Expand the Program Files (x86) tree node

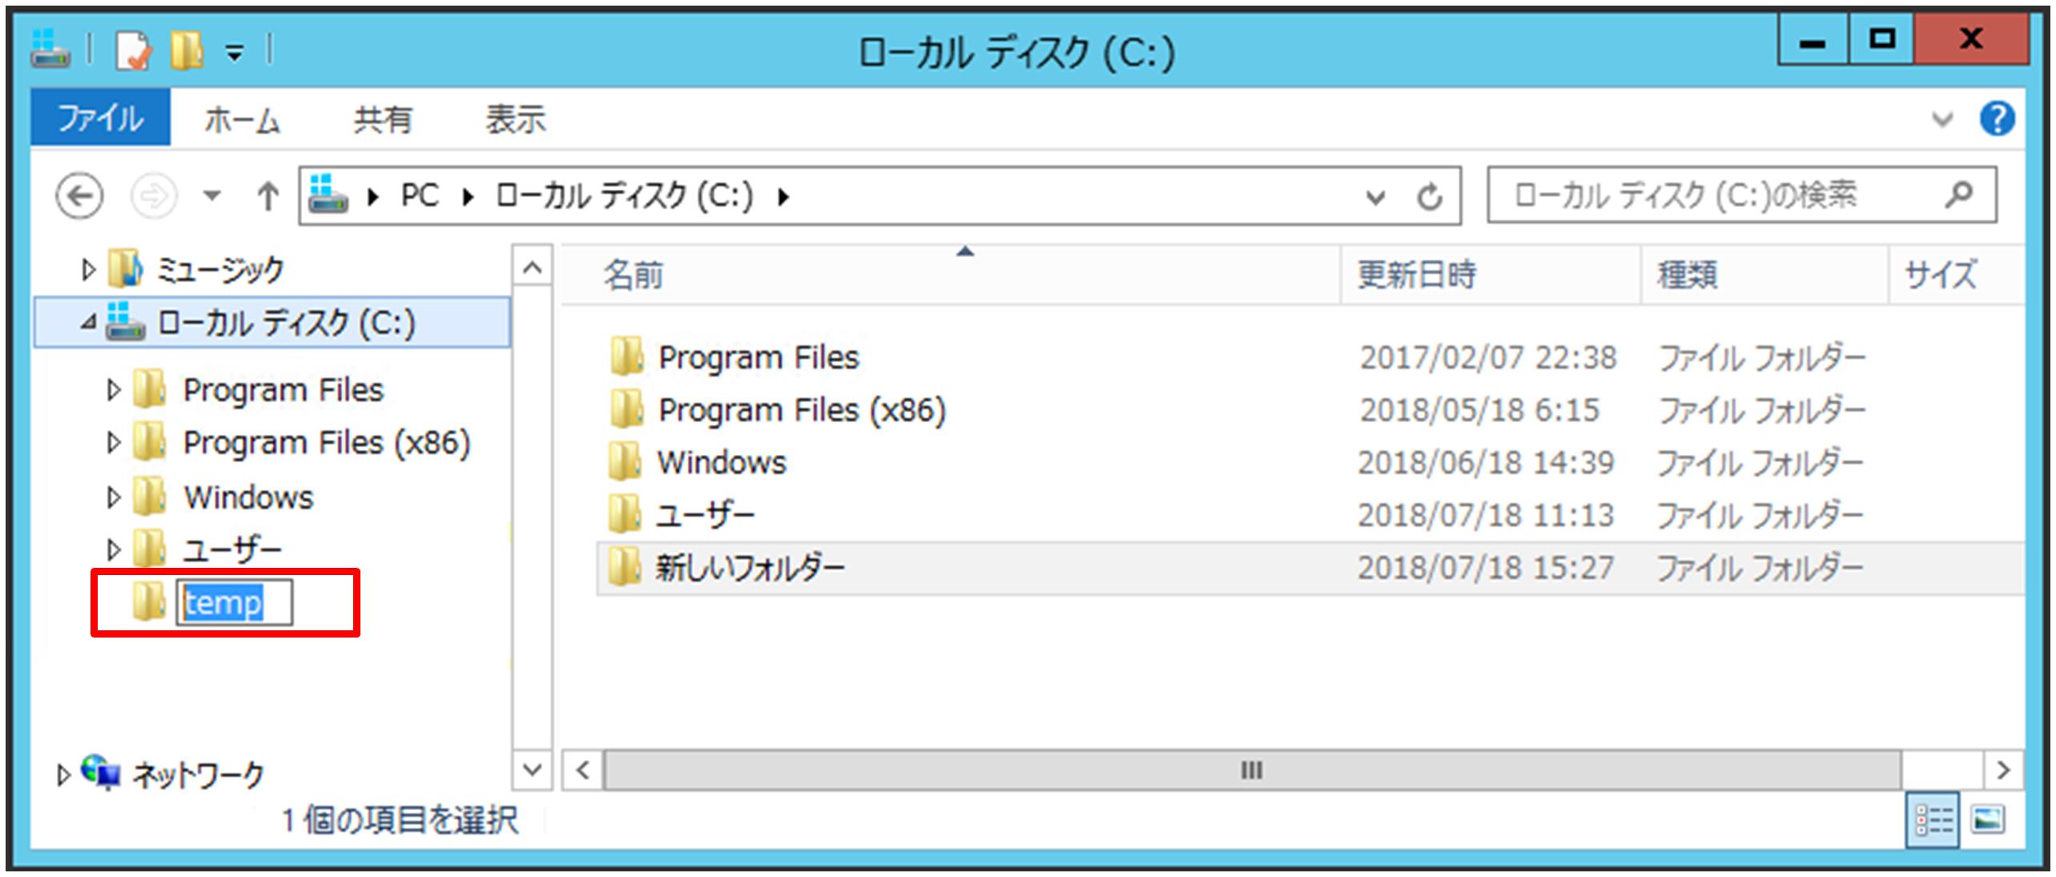(x=113, y=443)
